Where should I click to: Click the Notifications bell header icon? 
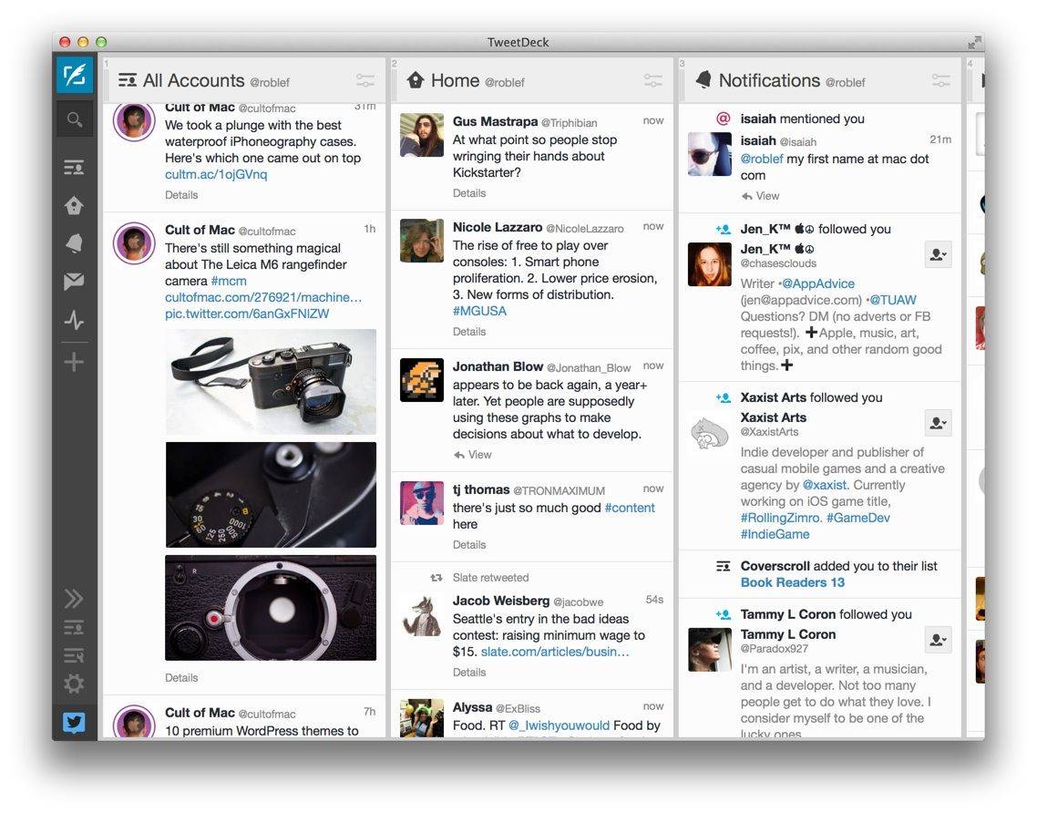tap(703, 80)
